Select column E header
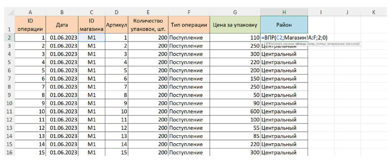This screenshot has height=163, width=391. pyautogui.click(x=148, y=12)
